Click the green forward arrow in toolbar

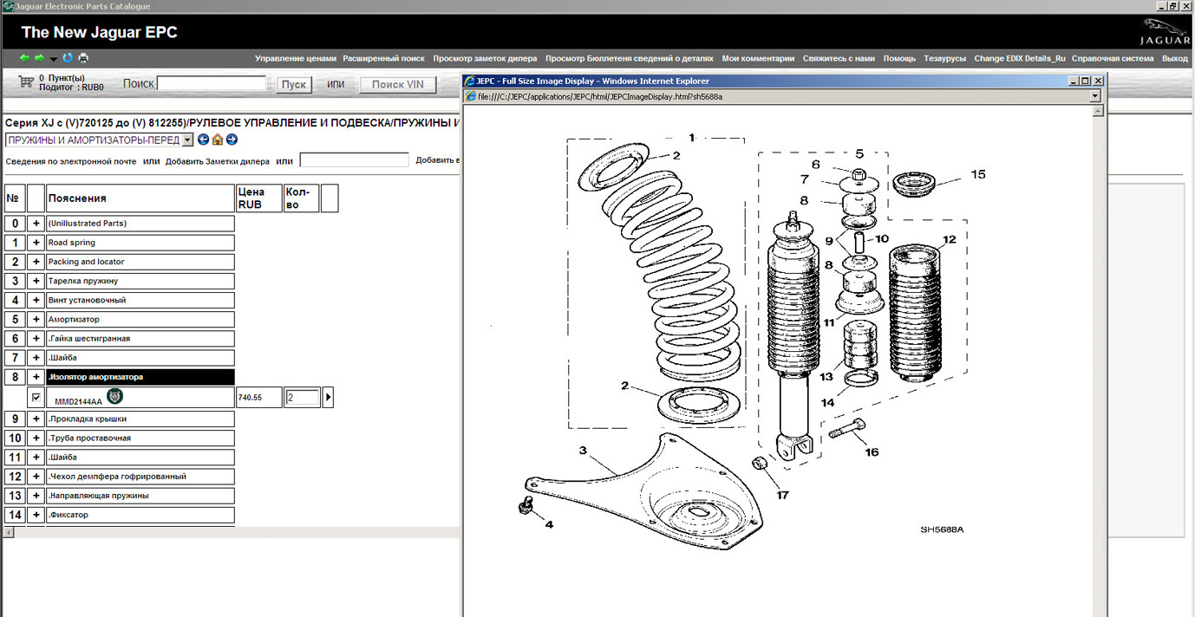pyautogui.click(x=39, y=58)
